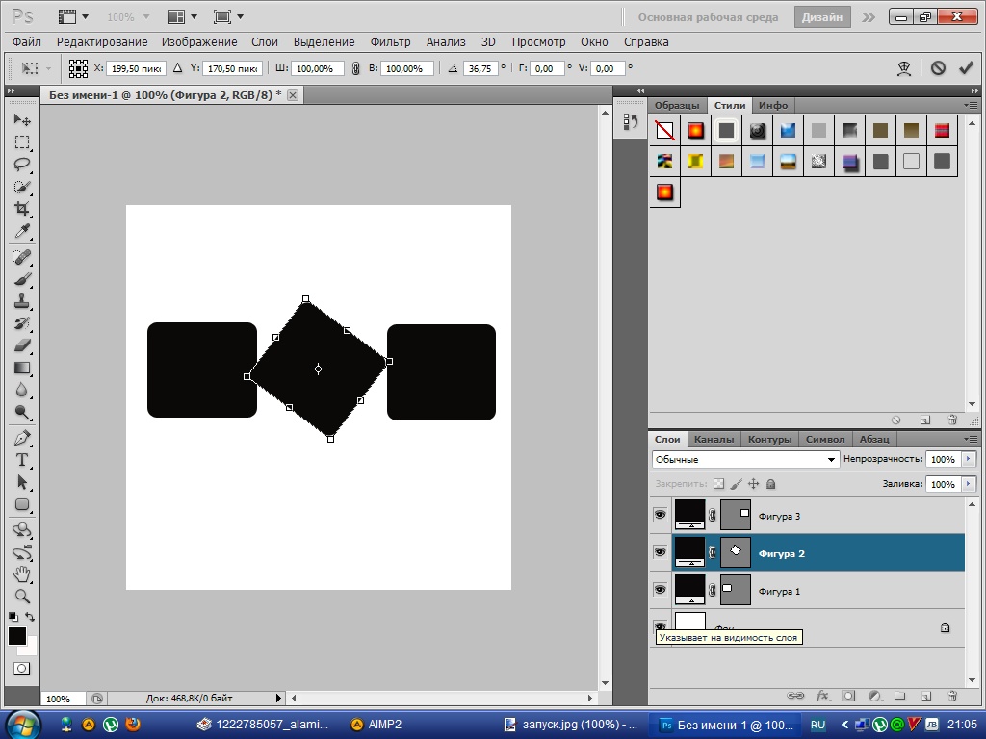Expand the Заливка fill slider arrow
Screen dimensions: 986x739
click(x=968, y=484)
